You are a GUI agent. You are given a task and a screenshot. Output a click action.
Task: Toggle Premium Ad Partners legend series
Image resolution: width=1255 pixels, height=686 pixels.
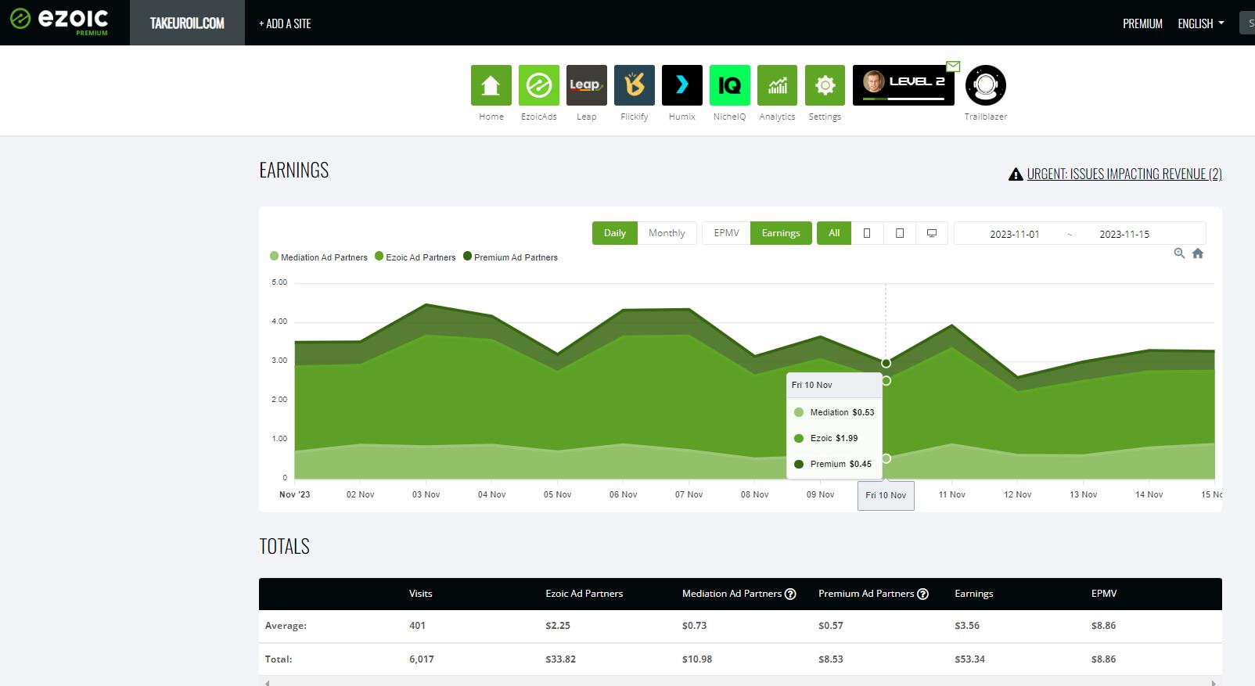click(x=510, y=257)
